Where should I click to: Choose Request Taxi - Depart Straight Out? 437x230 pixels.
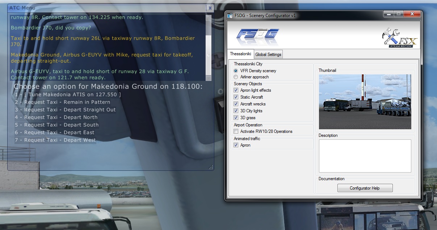tap(65, 110)
